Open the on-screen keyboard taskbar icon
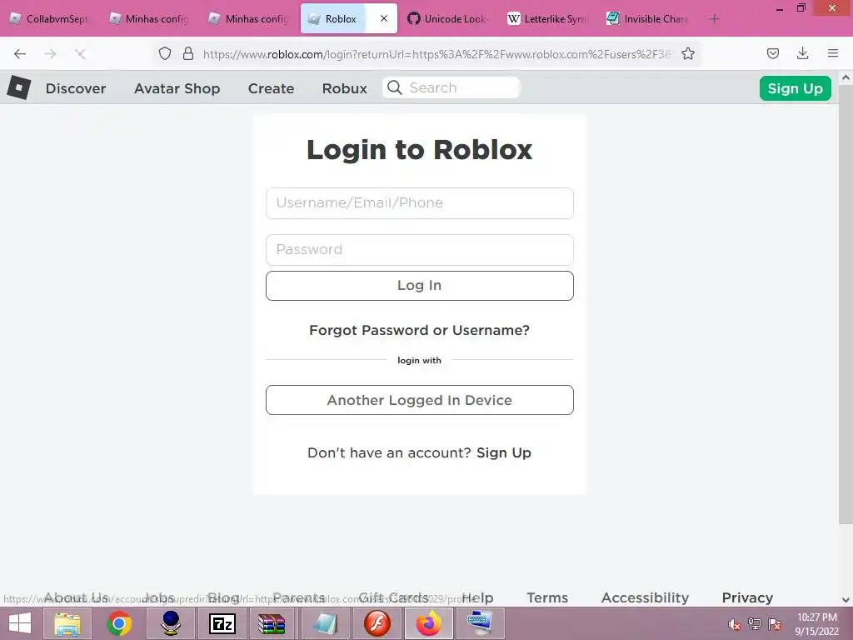This screenshot has width=853, height=640. 481,623
